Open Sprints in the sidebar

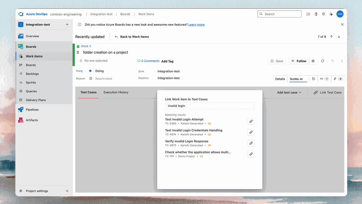44,83
